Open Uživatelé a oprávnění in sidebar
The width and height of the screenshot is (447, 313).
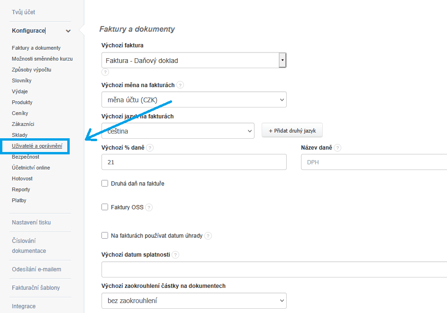tap(37, 146)
